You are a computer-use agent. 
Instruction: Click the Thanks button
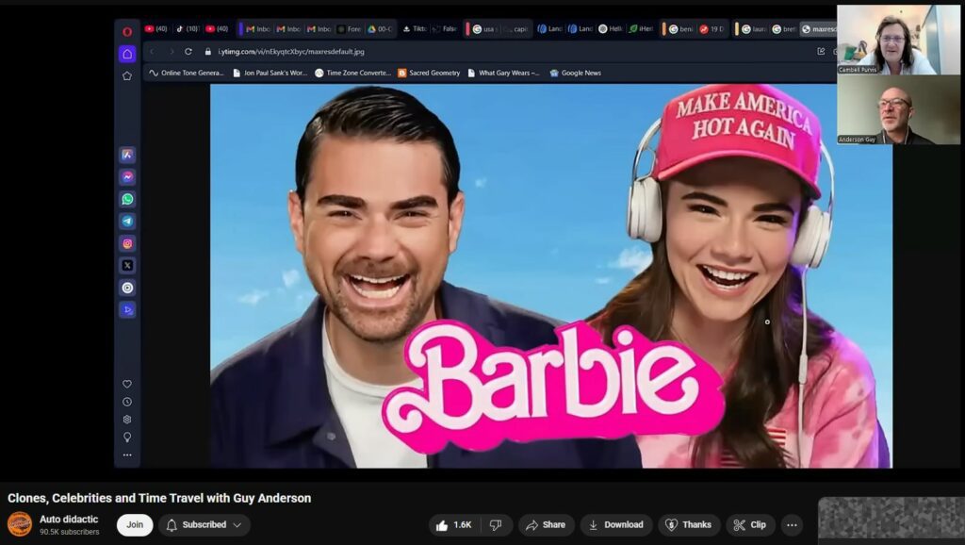(x=689, y=524)
